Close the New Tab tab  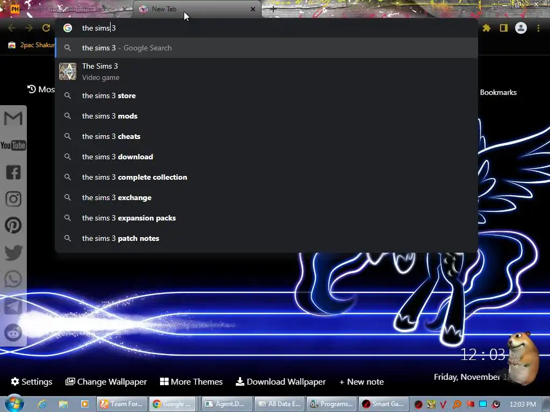pyautogui.click(x=253, y=9)
